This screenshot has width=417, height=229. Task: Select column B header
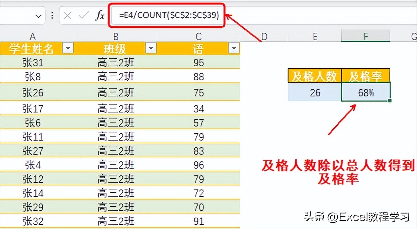[115, 36]
